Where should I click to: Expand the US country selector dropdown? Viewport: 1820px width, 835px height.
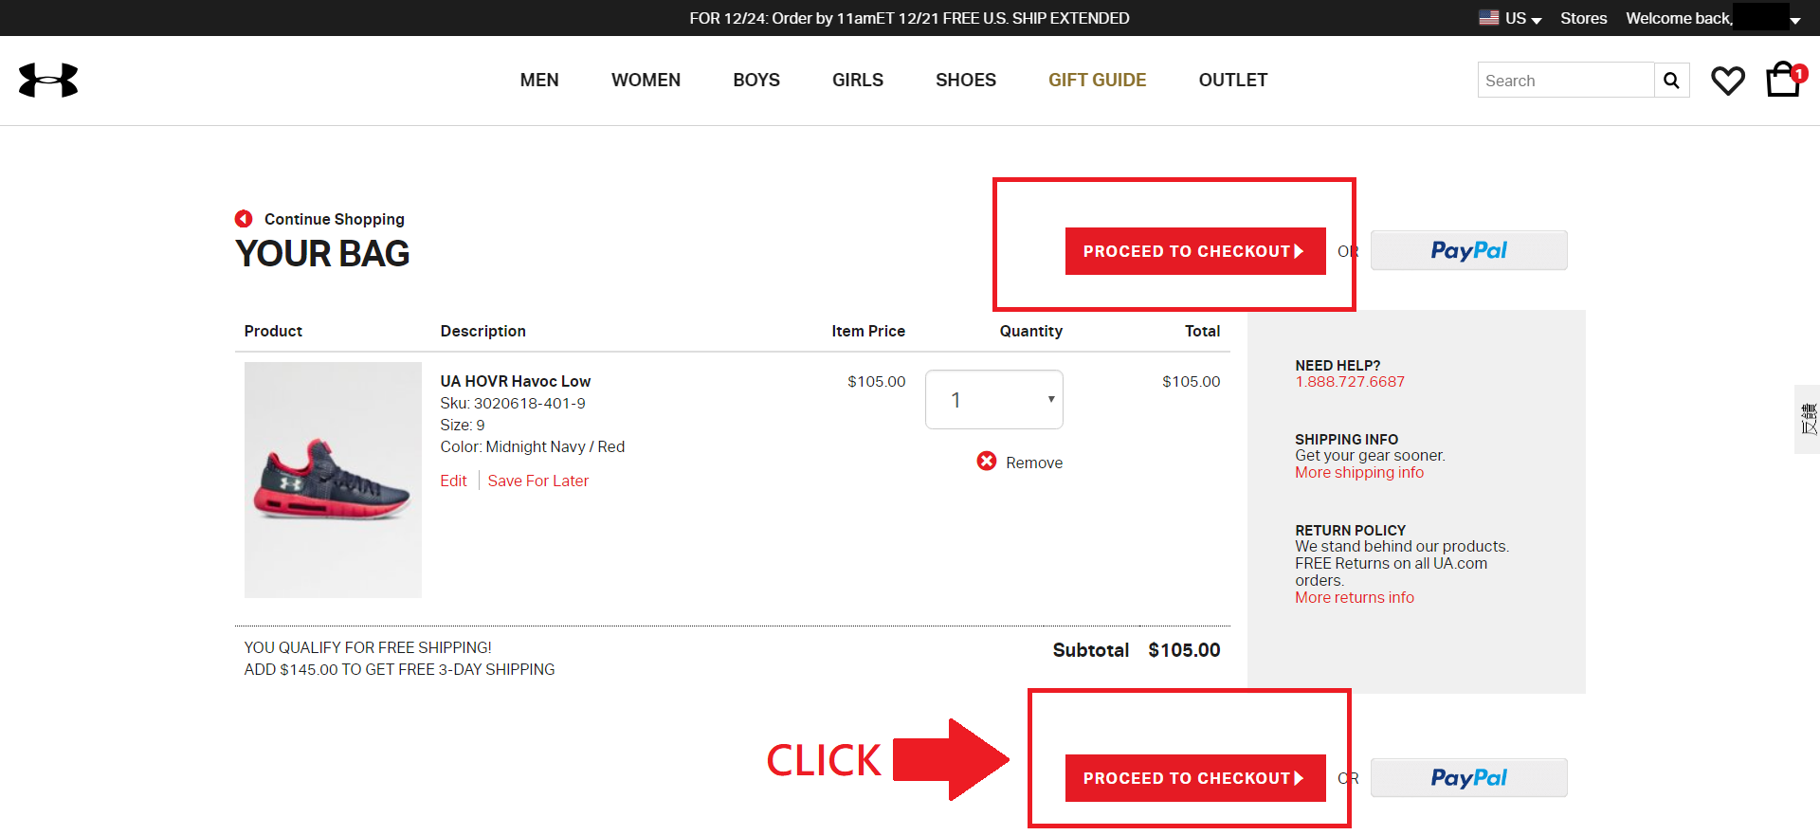point(1523,18)
